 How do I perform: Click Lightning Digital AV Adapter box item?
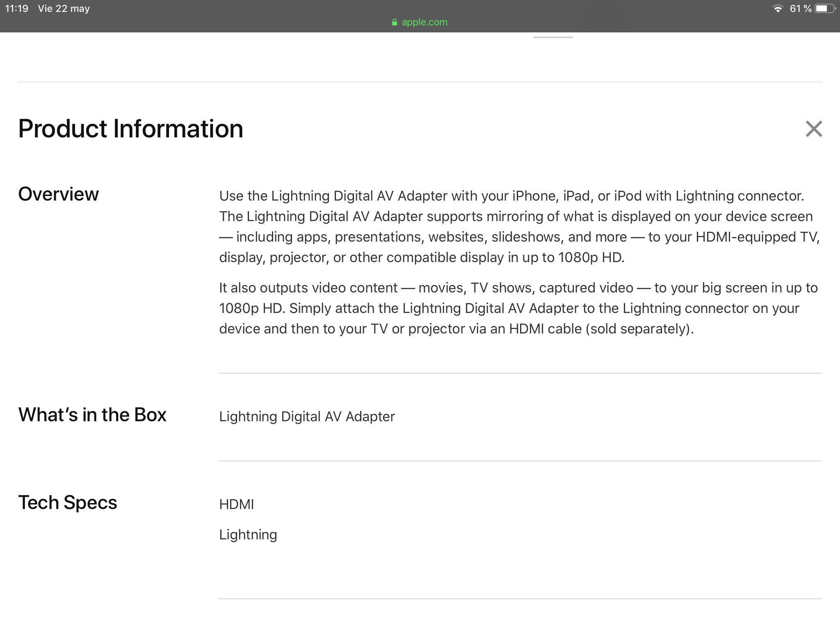[x=307, y=416]
